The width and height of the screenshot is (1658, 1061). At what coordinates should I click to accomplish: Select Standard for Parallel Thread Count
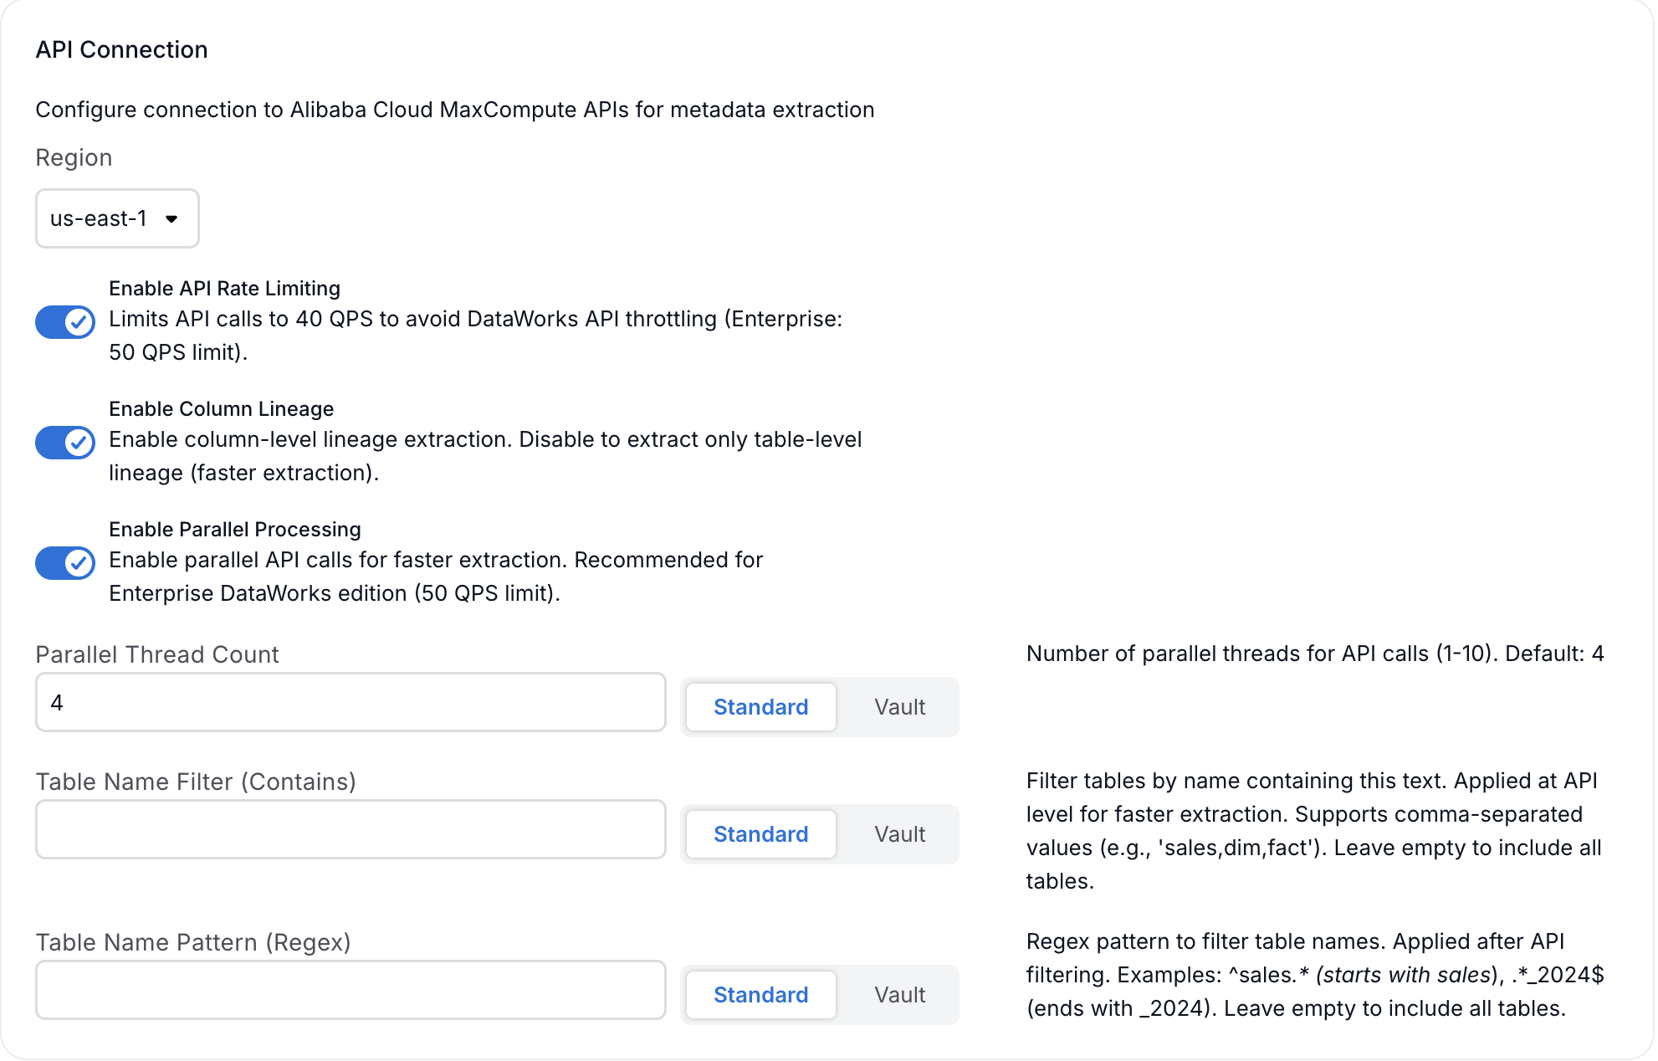pos(760,707)
